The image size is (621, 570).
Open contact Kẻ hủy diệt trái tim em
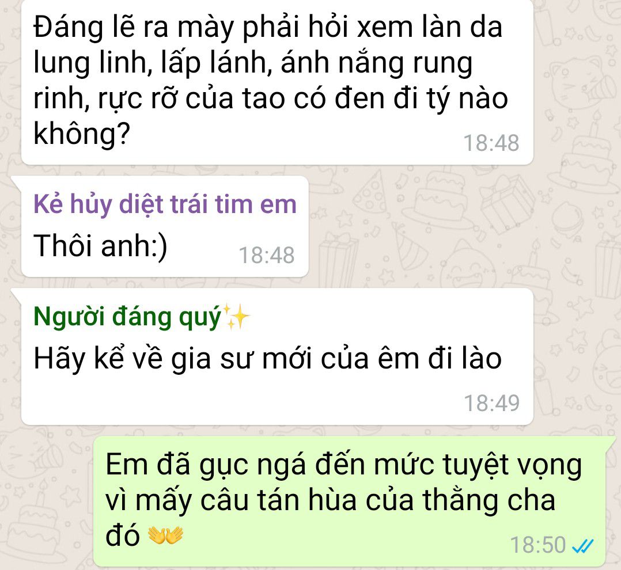(x=165, y=204)
